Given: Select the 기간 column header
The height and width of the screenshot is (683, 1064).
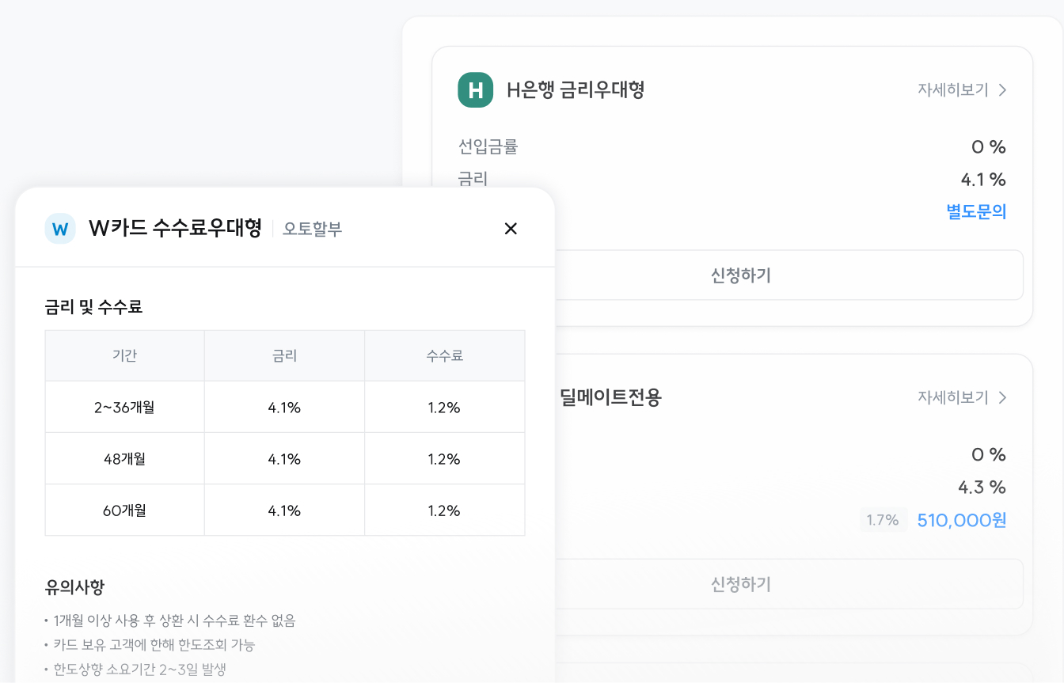Looking at the screenshot, I should pyautogui.click(x=125, y=356).
